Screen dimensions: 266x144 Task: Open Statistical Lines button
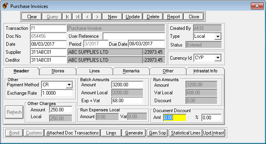185,133
